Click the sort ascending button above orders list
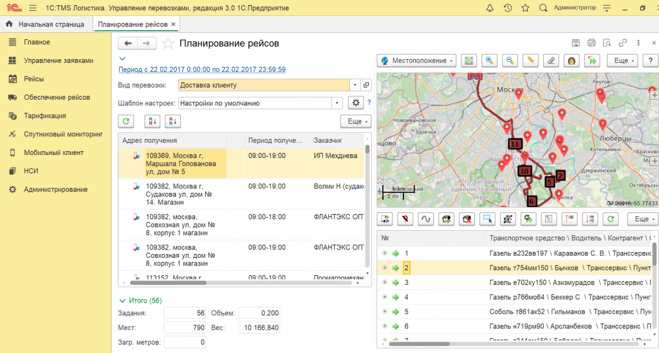 (153, 122)
